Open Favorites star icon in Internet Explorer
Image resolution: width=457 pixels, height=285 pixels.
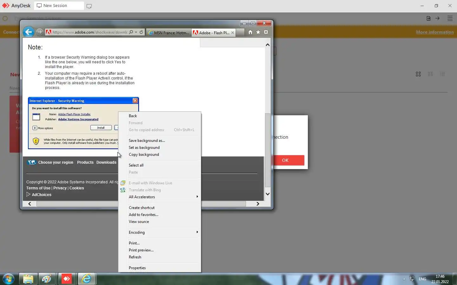tap(258, 32)
